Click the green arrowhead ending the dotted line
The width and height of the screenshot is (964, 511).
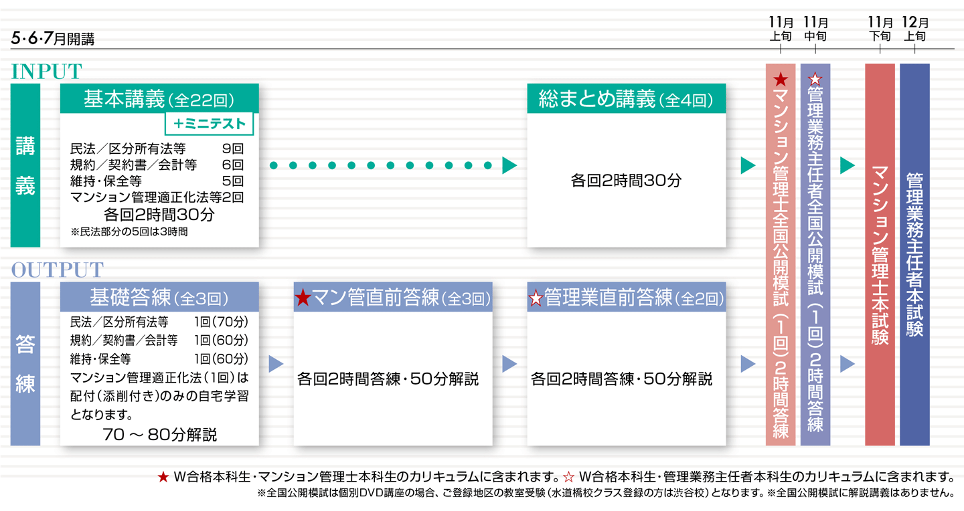coord(509,166)
